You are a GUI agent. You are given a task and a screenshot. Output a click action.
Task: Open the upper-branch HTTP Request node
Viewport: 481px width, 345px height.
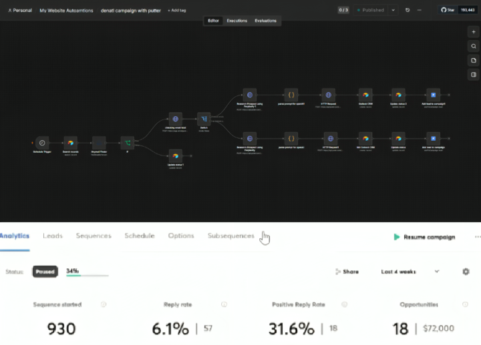click(x=328, y=95)
